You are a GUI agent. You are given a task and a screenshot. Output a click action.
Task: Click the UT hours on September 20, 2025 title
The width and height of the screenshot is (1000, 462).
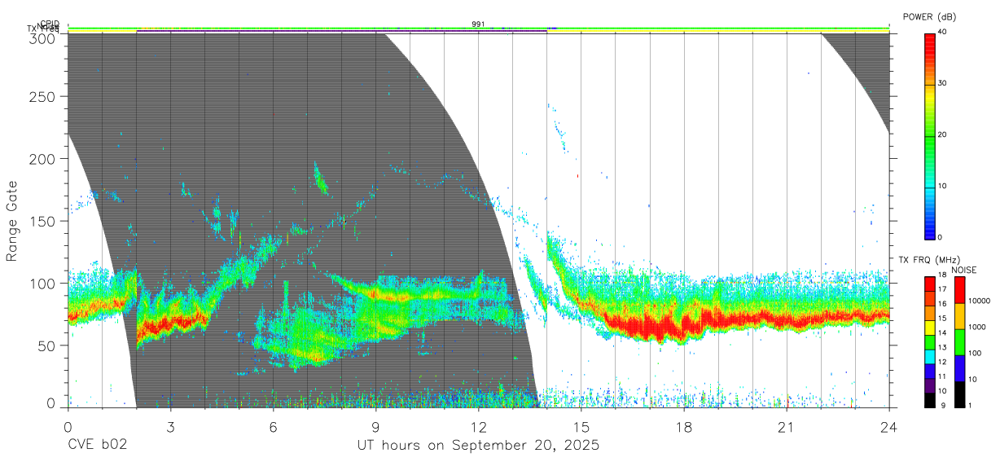(x=478, y=446)
